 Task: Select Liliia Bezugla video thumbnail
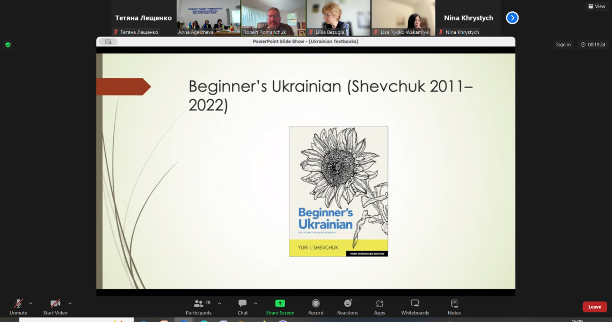pos(338,18)
